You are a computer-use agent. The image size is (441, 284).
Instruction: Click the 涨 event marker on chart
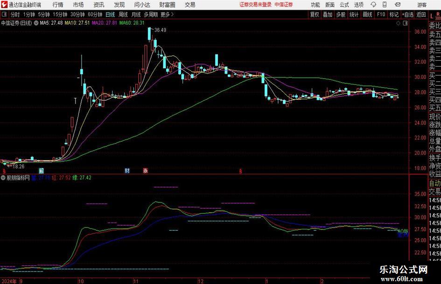pyautogui.click(x=146, y=171)
